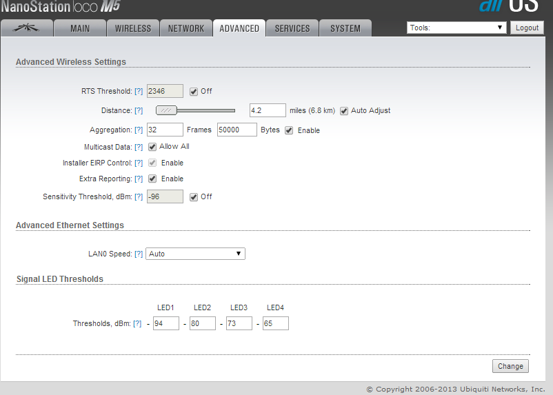This screenshot has height=395, width=553.
Task: Click the LED3 threshold field
Action: coord(239,323)
